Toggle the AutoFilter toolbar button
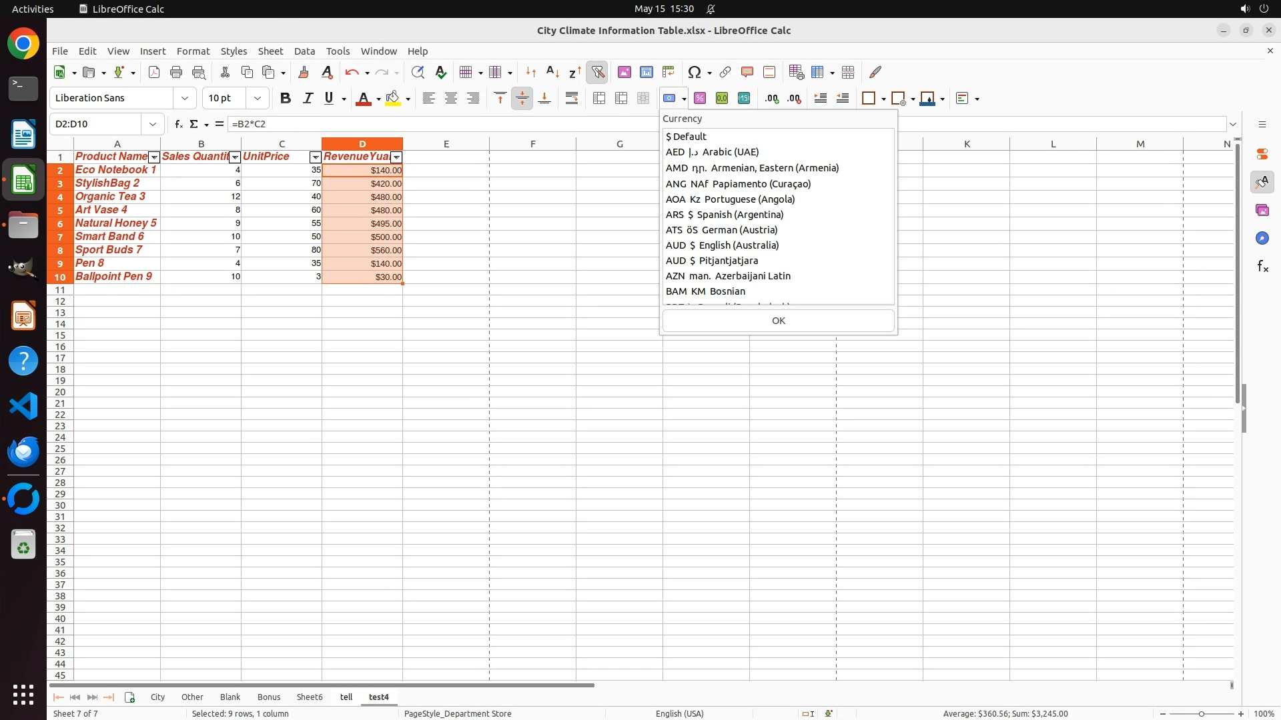The width and height of the screenshot is (1281, 720). 598,72
